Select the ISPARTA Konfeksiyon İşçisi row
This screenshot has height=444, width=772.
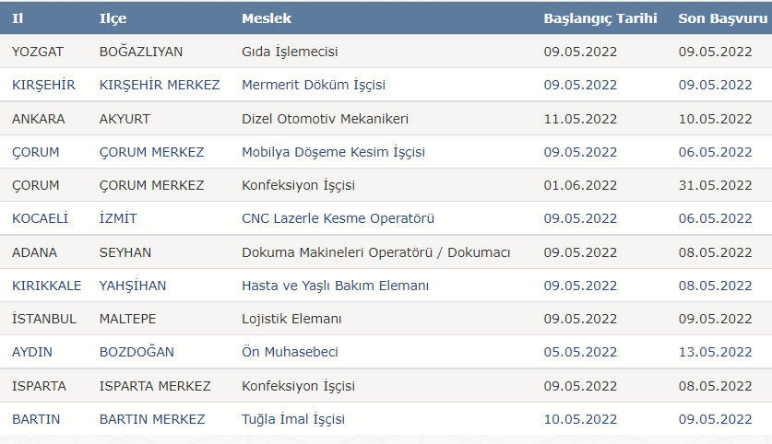coord(386,385)
